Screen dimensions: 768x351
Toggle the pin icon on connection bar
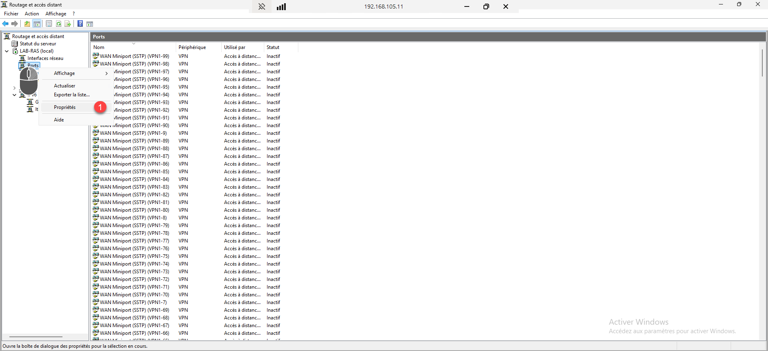(x=262, y=6)
